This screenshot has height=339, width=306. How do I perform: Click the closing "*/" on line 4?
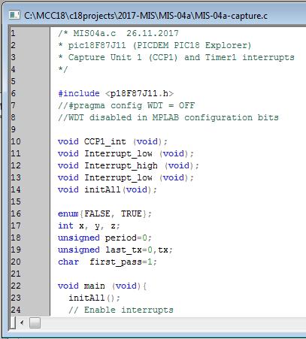[x=63, y=69]
